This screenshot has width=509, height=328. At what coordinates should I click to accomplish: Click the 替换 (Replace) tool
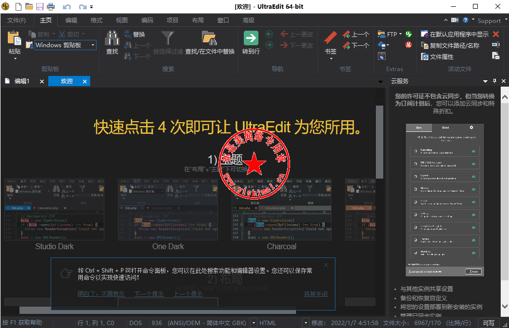(134, 34)
